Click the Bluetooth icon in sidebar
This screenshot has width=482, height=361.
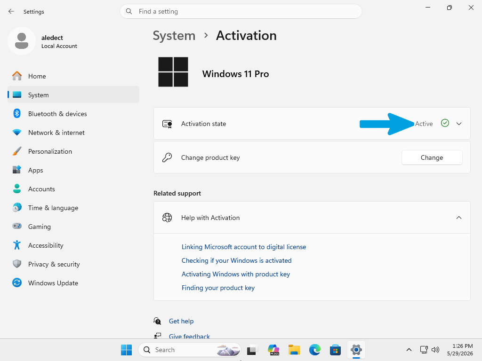pos(17,114)
